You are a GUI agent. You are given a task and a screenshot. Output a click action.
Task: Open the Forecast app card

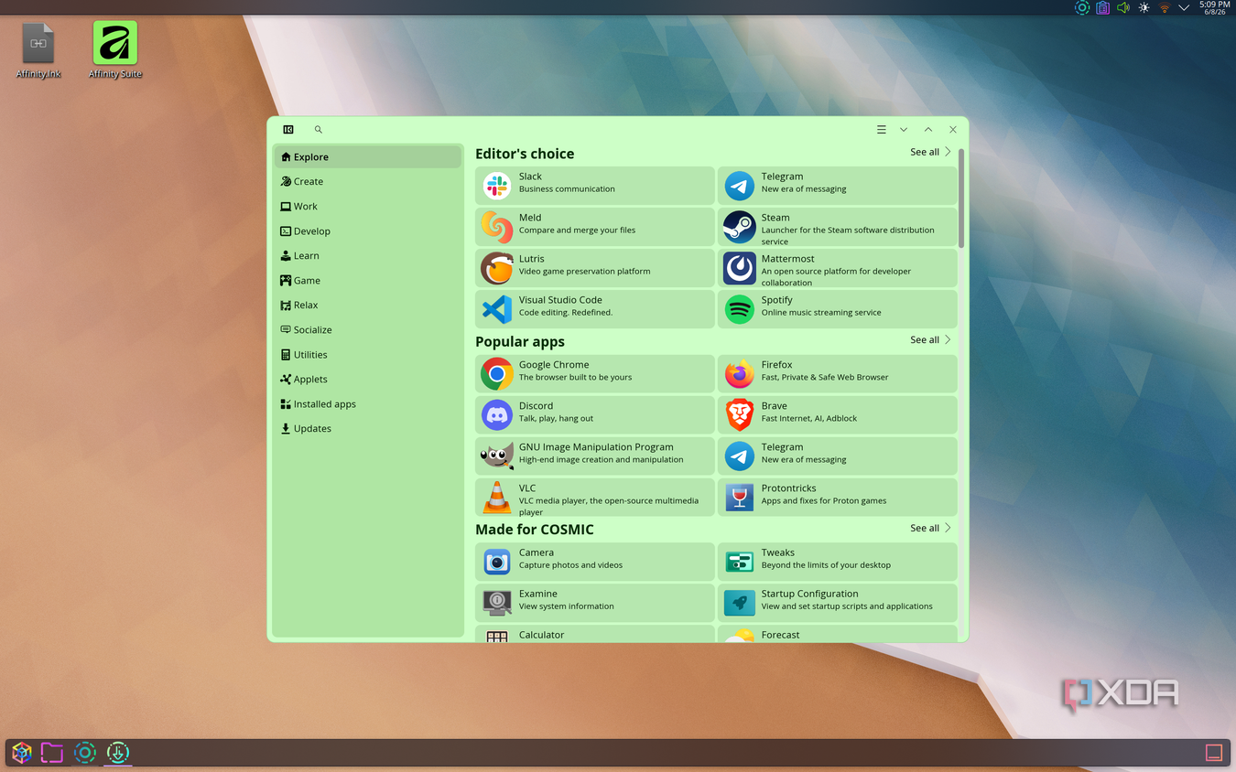(x=837, y=633)
